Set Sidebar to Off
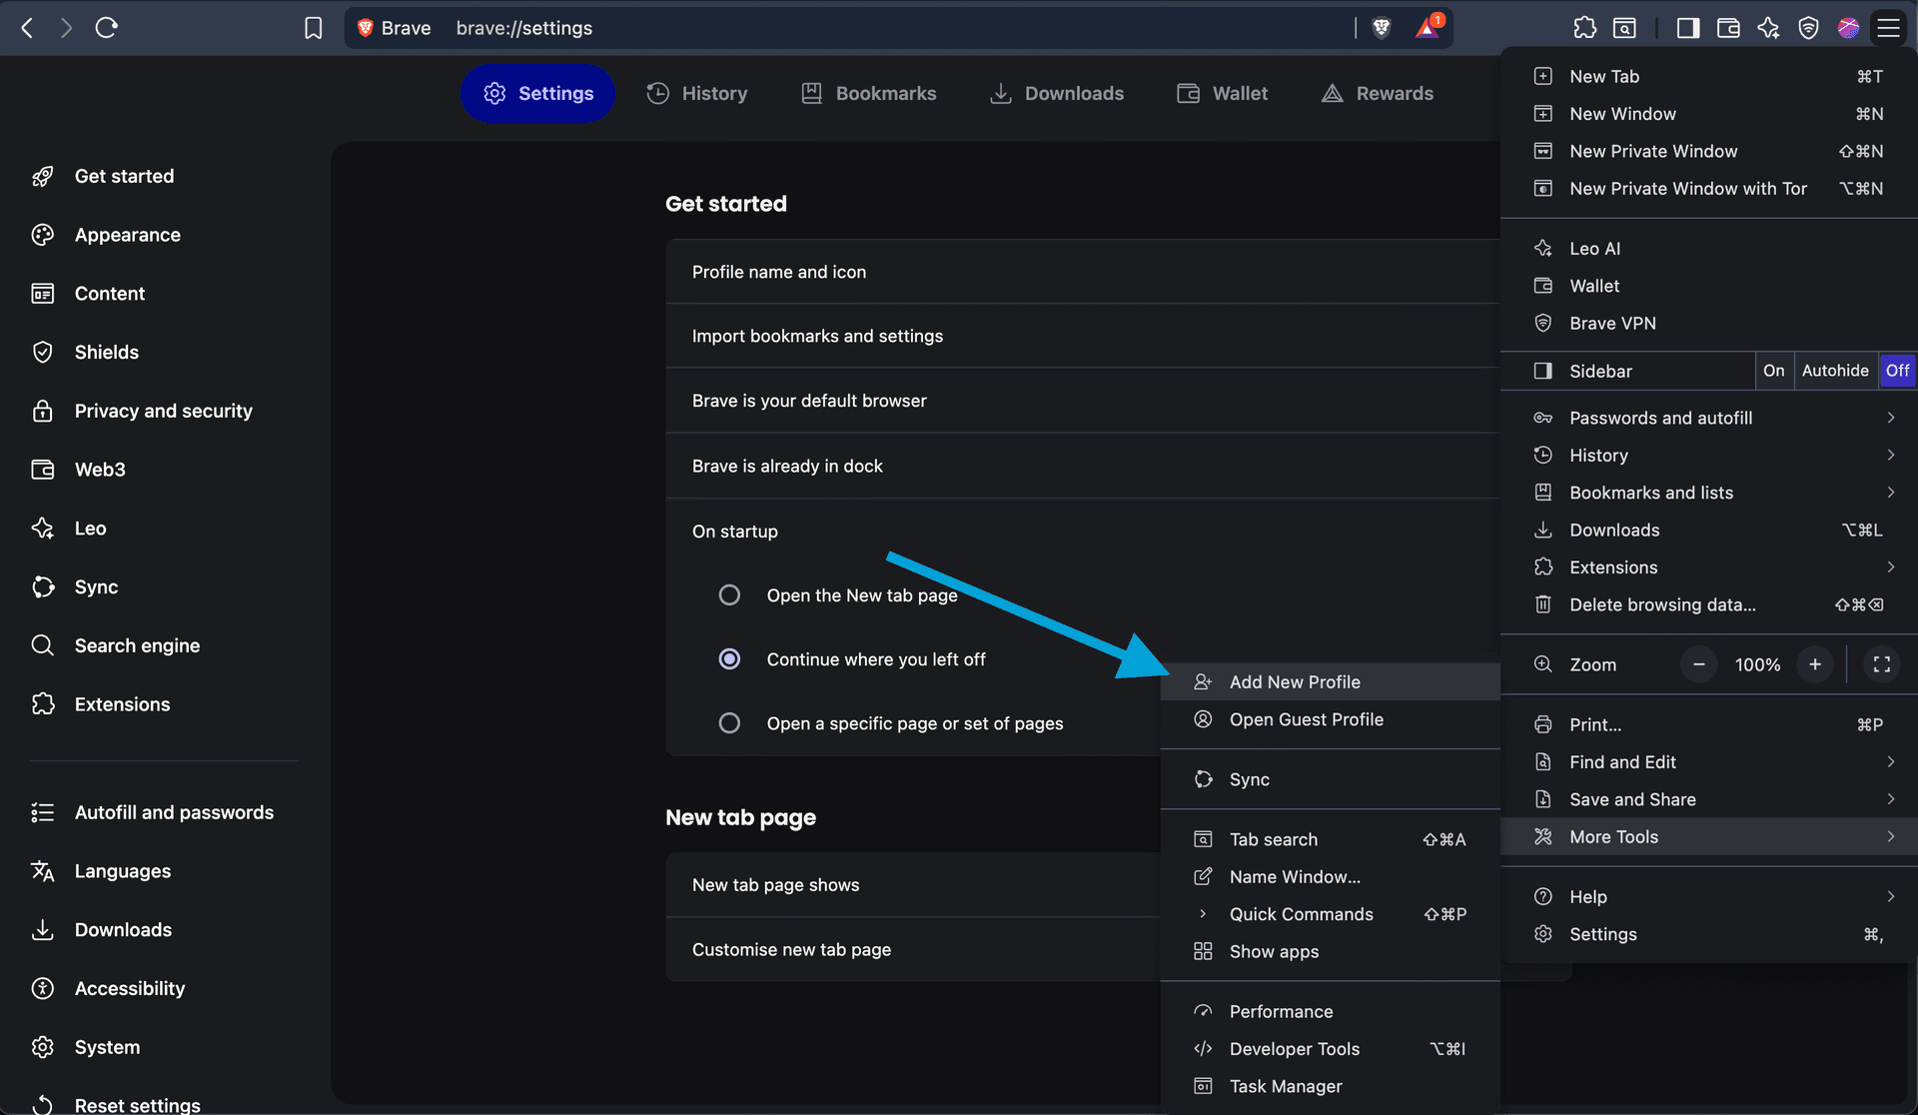The height and width of the screenshot is (1115, 1918). tap(1897, 371)
